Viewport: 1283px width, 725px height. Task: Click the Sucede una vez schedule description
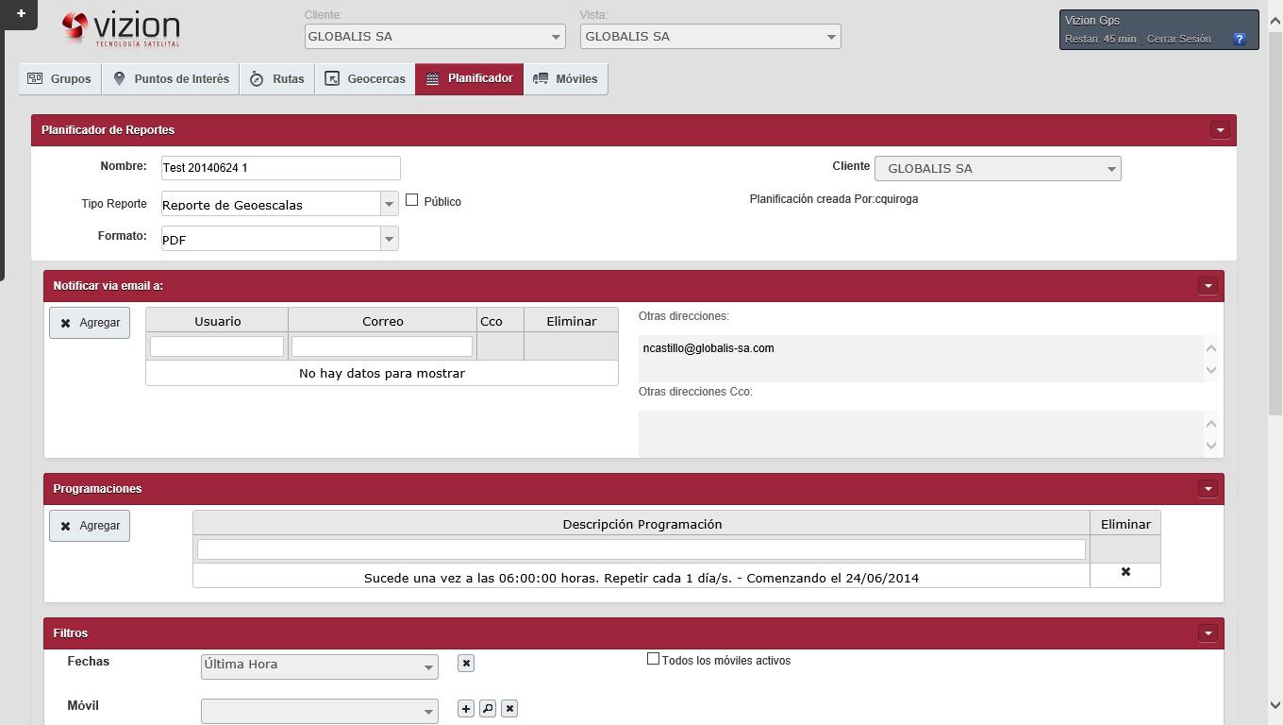point(641,577)
